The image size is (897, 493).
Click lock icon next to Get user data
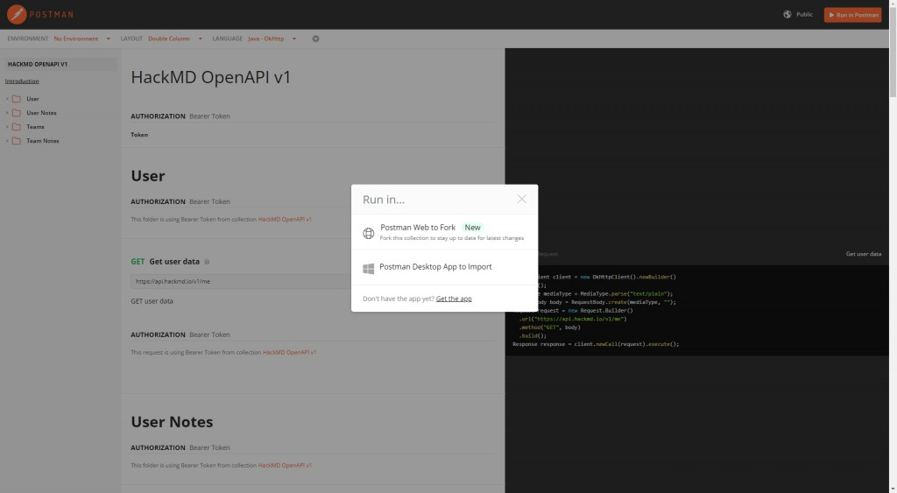point(207,261)
